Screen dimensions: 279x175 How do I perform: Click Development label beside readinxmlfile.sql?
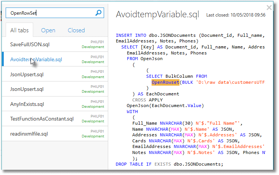pyautogui.click(x=93, y=136)
